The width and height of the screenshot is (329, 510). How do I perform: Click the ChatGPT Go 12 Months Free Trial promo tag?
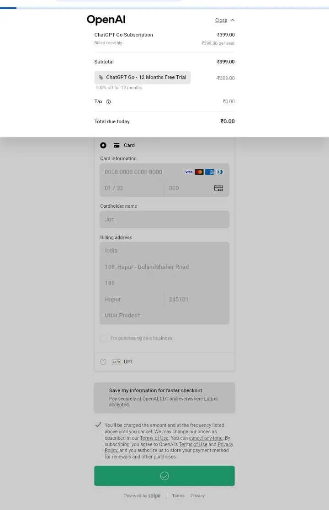pos(142,78)
